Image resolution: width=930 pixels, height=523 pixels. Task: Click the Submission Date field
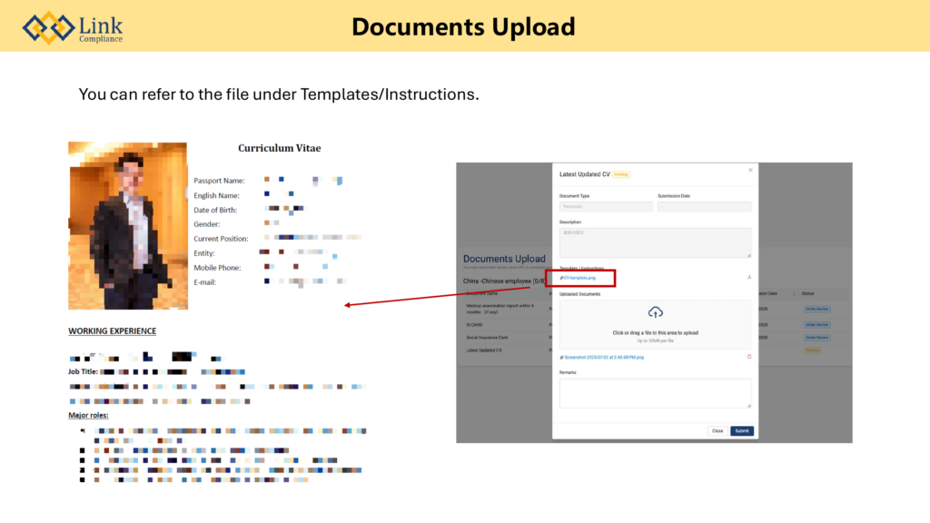(704, 207)
